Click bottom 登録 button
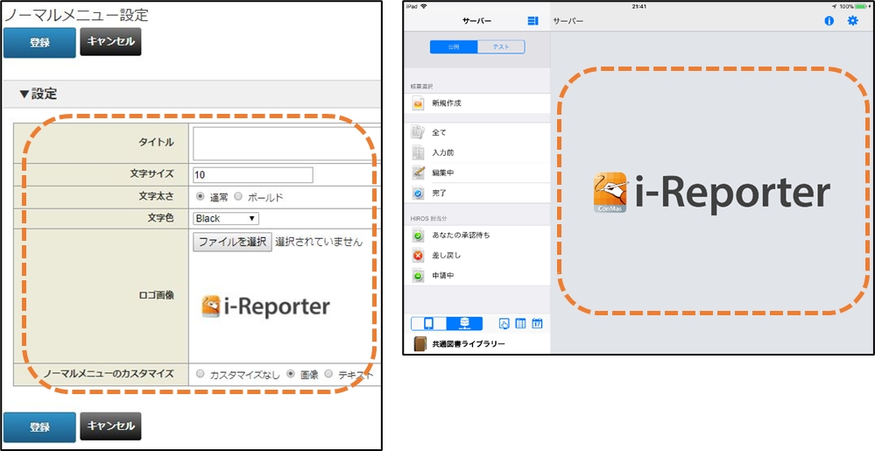The width and height of the screenshot is (875, 451). [39, 427]
